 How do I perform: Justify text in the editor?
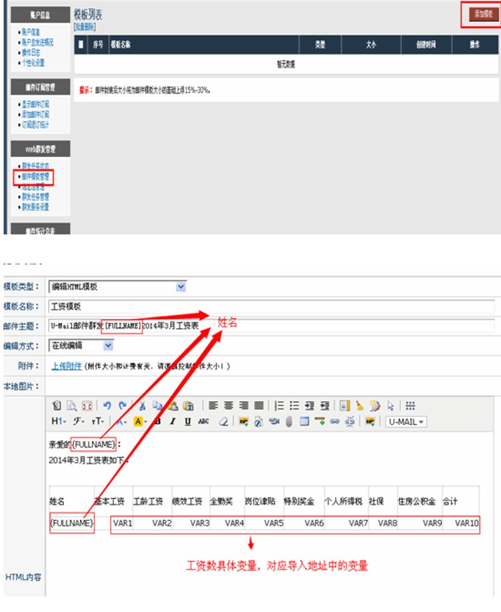pos(259,406)
